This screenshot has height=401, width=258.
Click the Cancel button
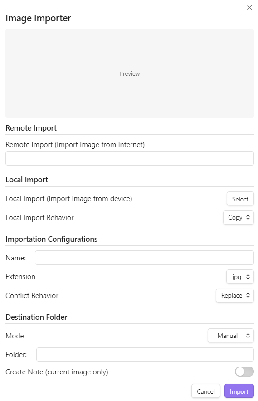[205, 391]
